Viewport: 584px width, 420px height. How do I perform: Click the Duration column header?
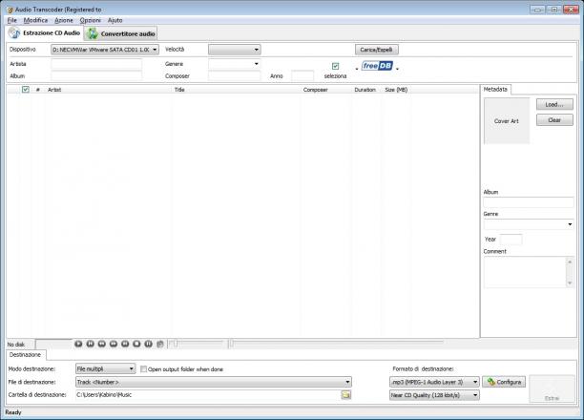tap(365, 90)
